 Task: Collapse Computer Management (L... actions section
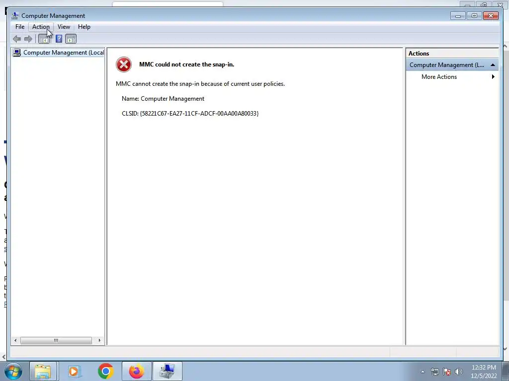pyautogui.click(x=493, y=65)
